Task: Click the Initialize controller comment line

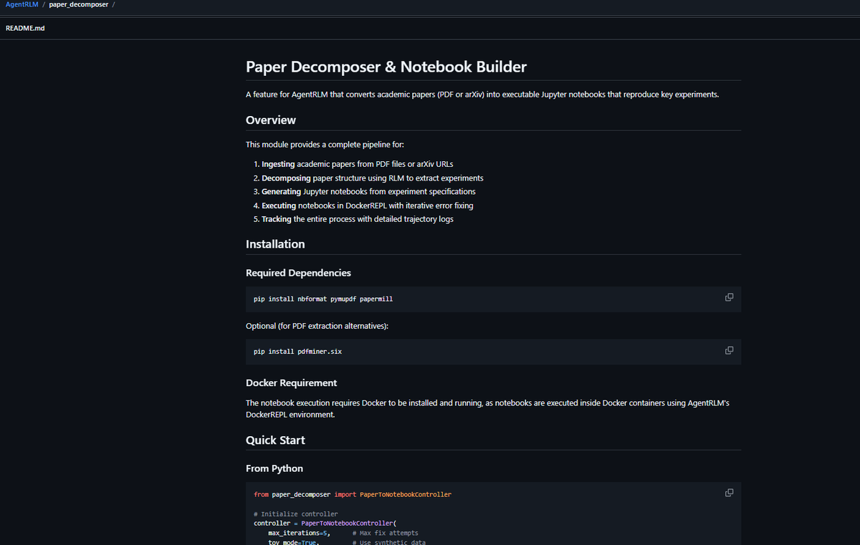Action: tap(295, 513)
